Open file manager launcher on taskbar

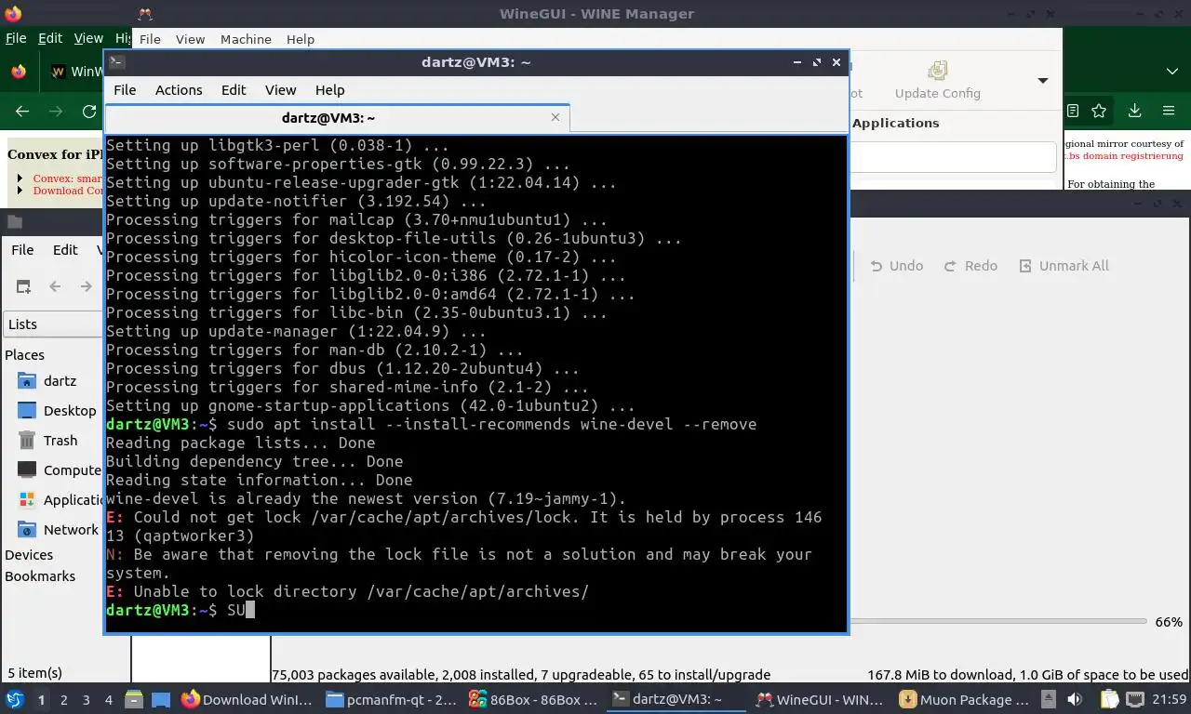coord(133,700)
